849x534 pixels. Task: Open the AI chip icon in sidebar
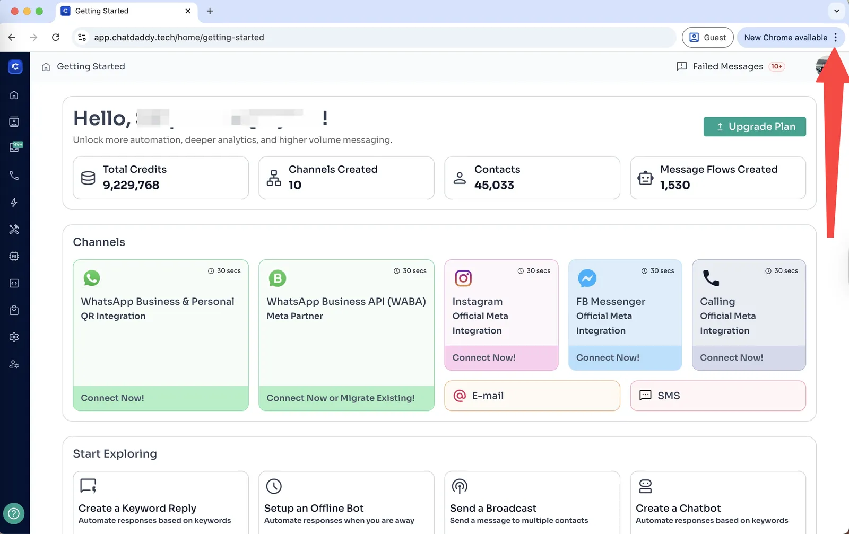click(14, 257)
